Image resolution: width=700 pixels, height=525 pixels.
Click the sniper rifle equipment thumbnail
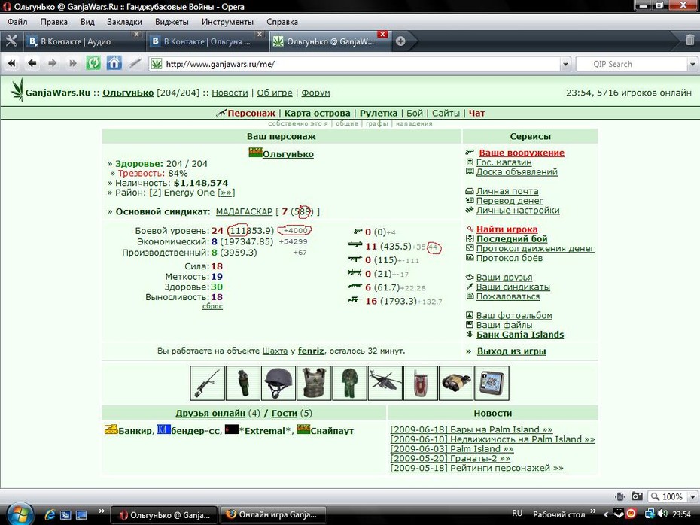(207, 383)
